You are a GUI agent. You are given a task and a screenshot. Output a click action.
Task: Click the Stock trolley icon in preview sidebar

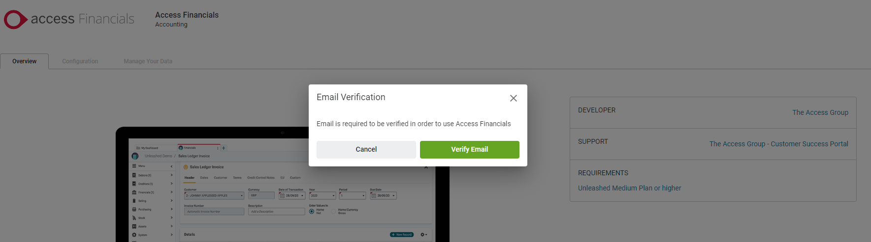134,218
